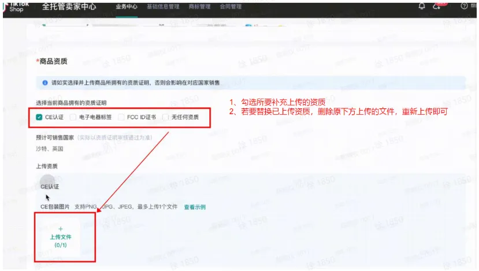This screenshot has width=479, height=271.
Task: Click the 上传文件 (0/1) upload box
Action: pyautogui.click(x=61, y=237)
